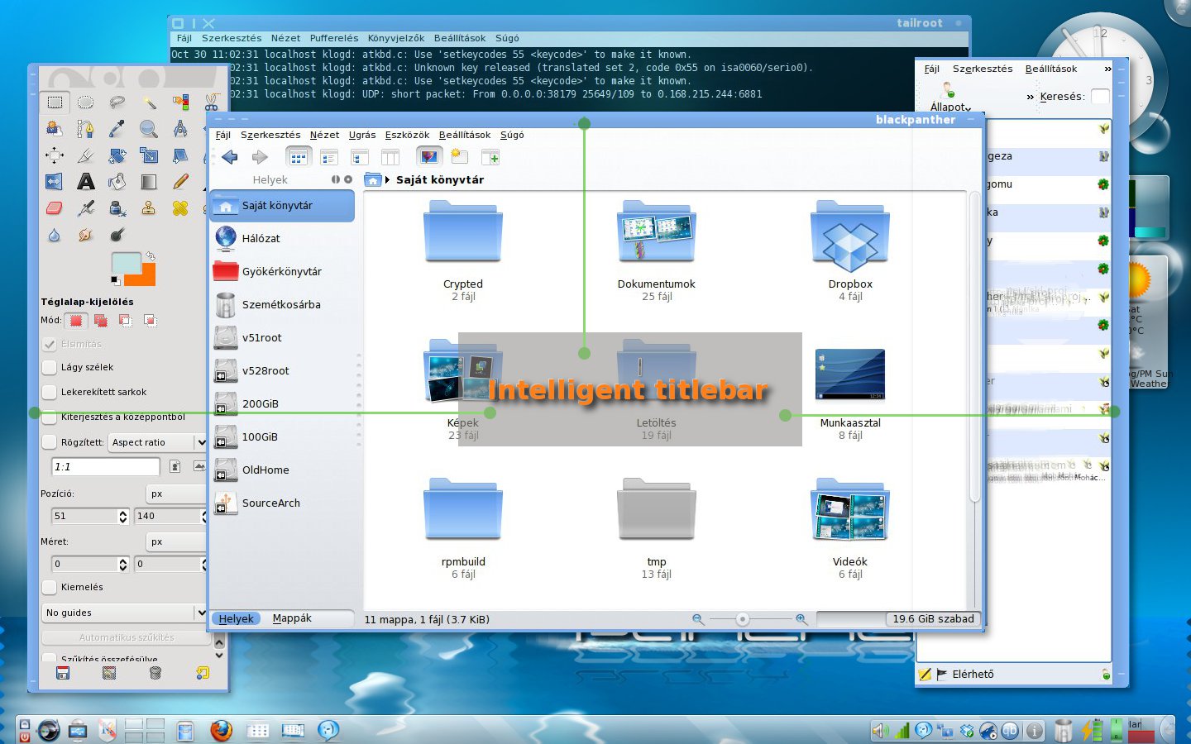Select the Measure compass tool

[180, 129]
